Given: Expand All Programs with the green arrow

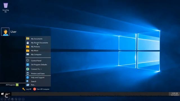Looking at the screenshot, I should [17, 85].
